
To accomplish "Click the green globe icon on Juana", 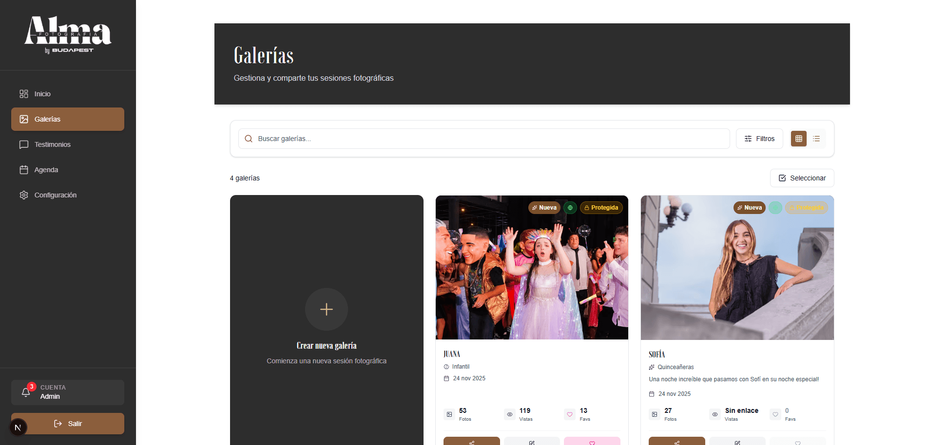I will coord(570,208).
